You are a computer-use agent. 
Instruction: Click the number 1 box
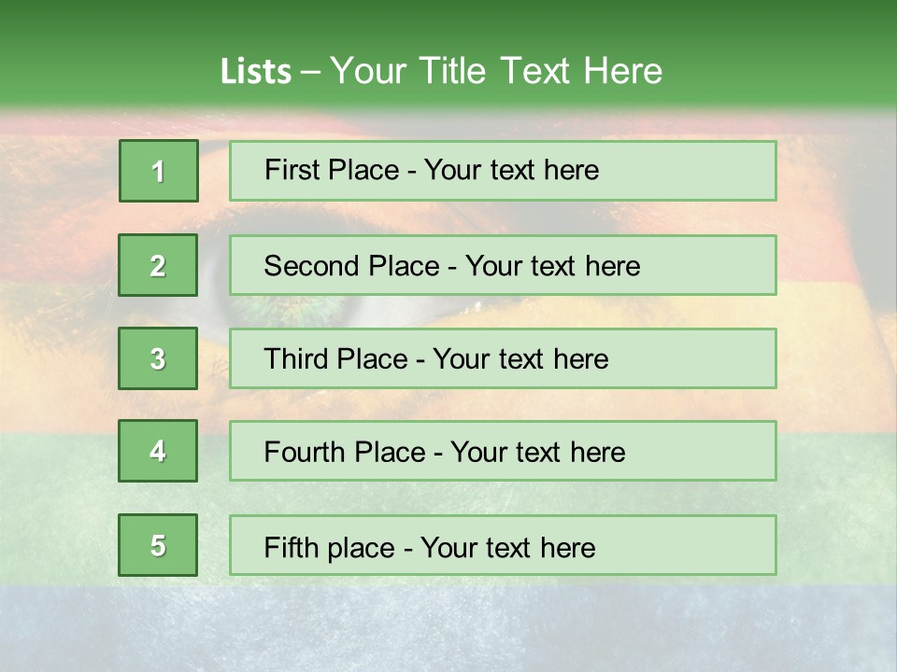click(159, 171)
